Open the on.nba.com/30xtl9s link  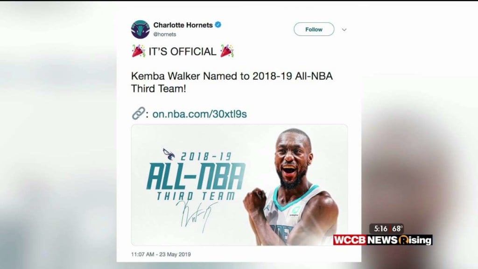pos(199,114)
